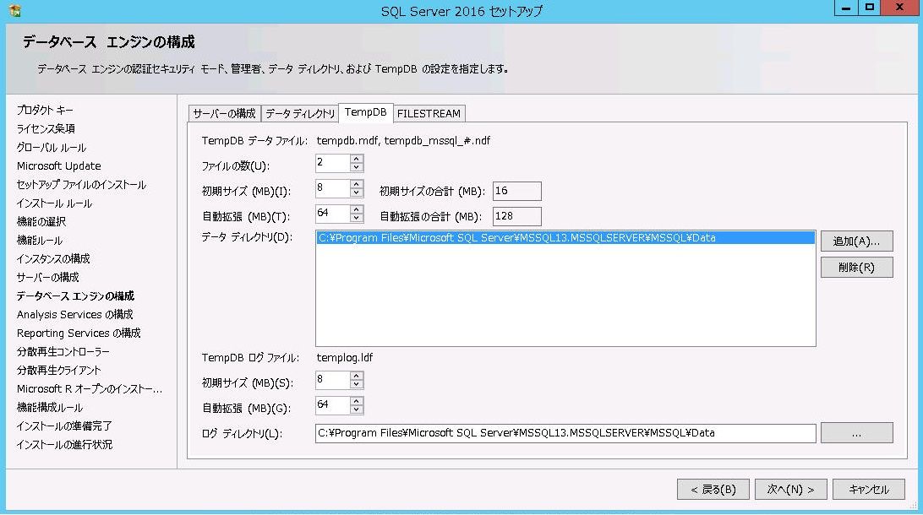The image size is (923, 515).
Task: Open the FILESTREAM tab
Action: (x=429, y=113)
